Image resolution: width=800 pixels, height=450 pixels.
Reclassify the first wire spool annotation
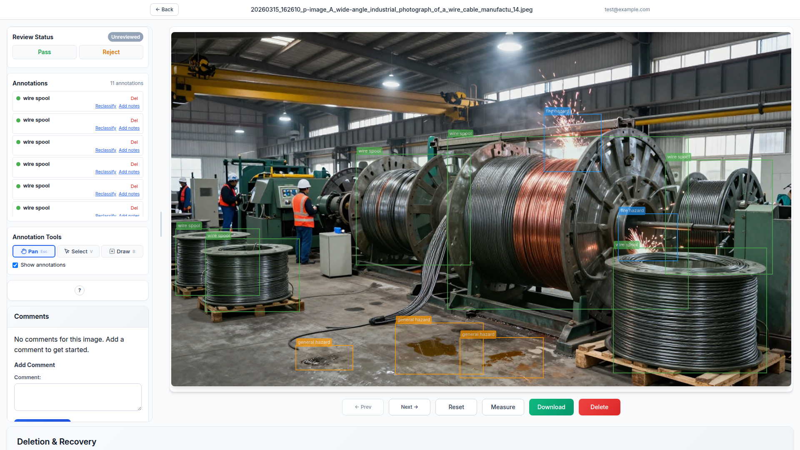[105, 106]
